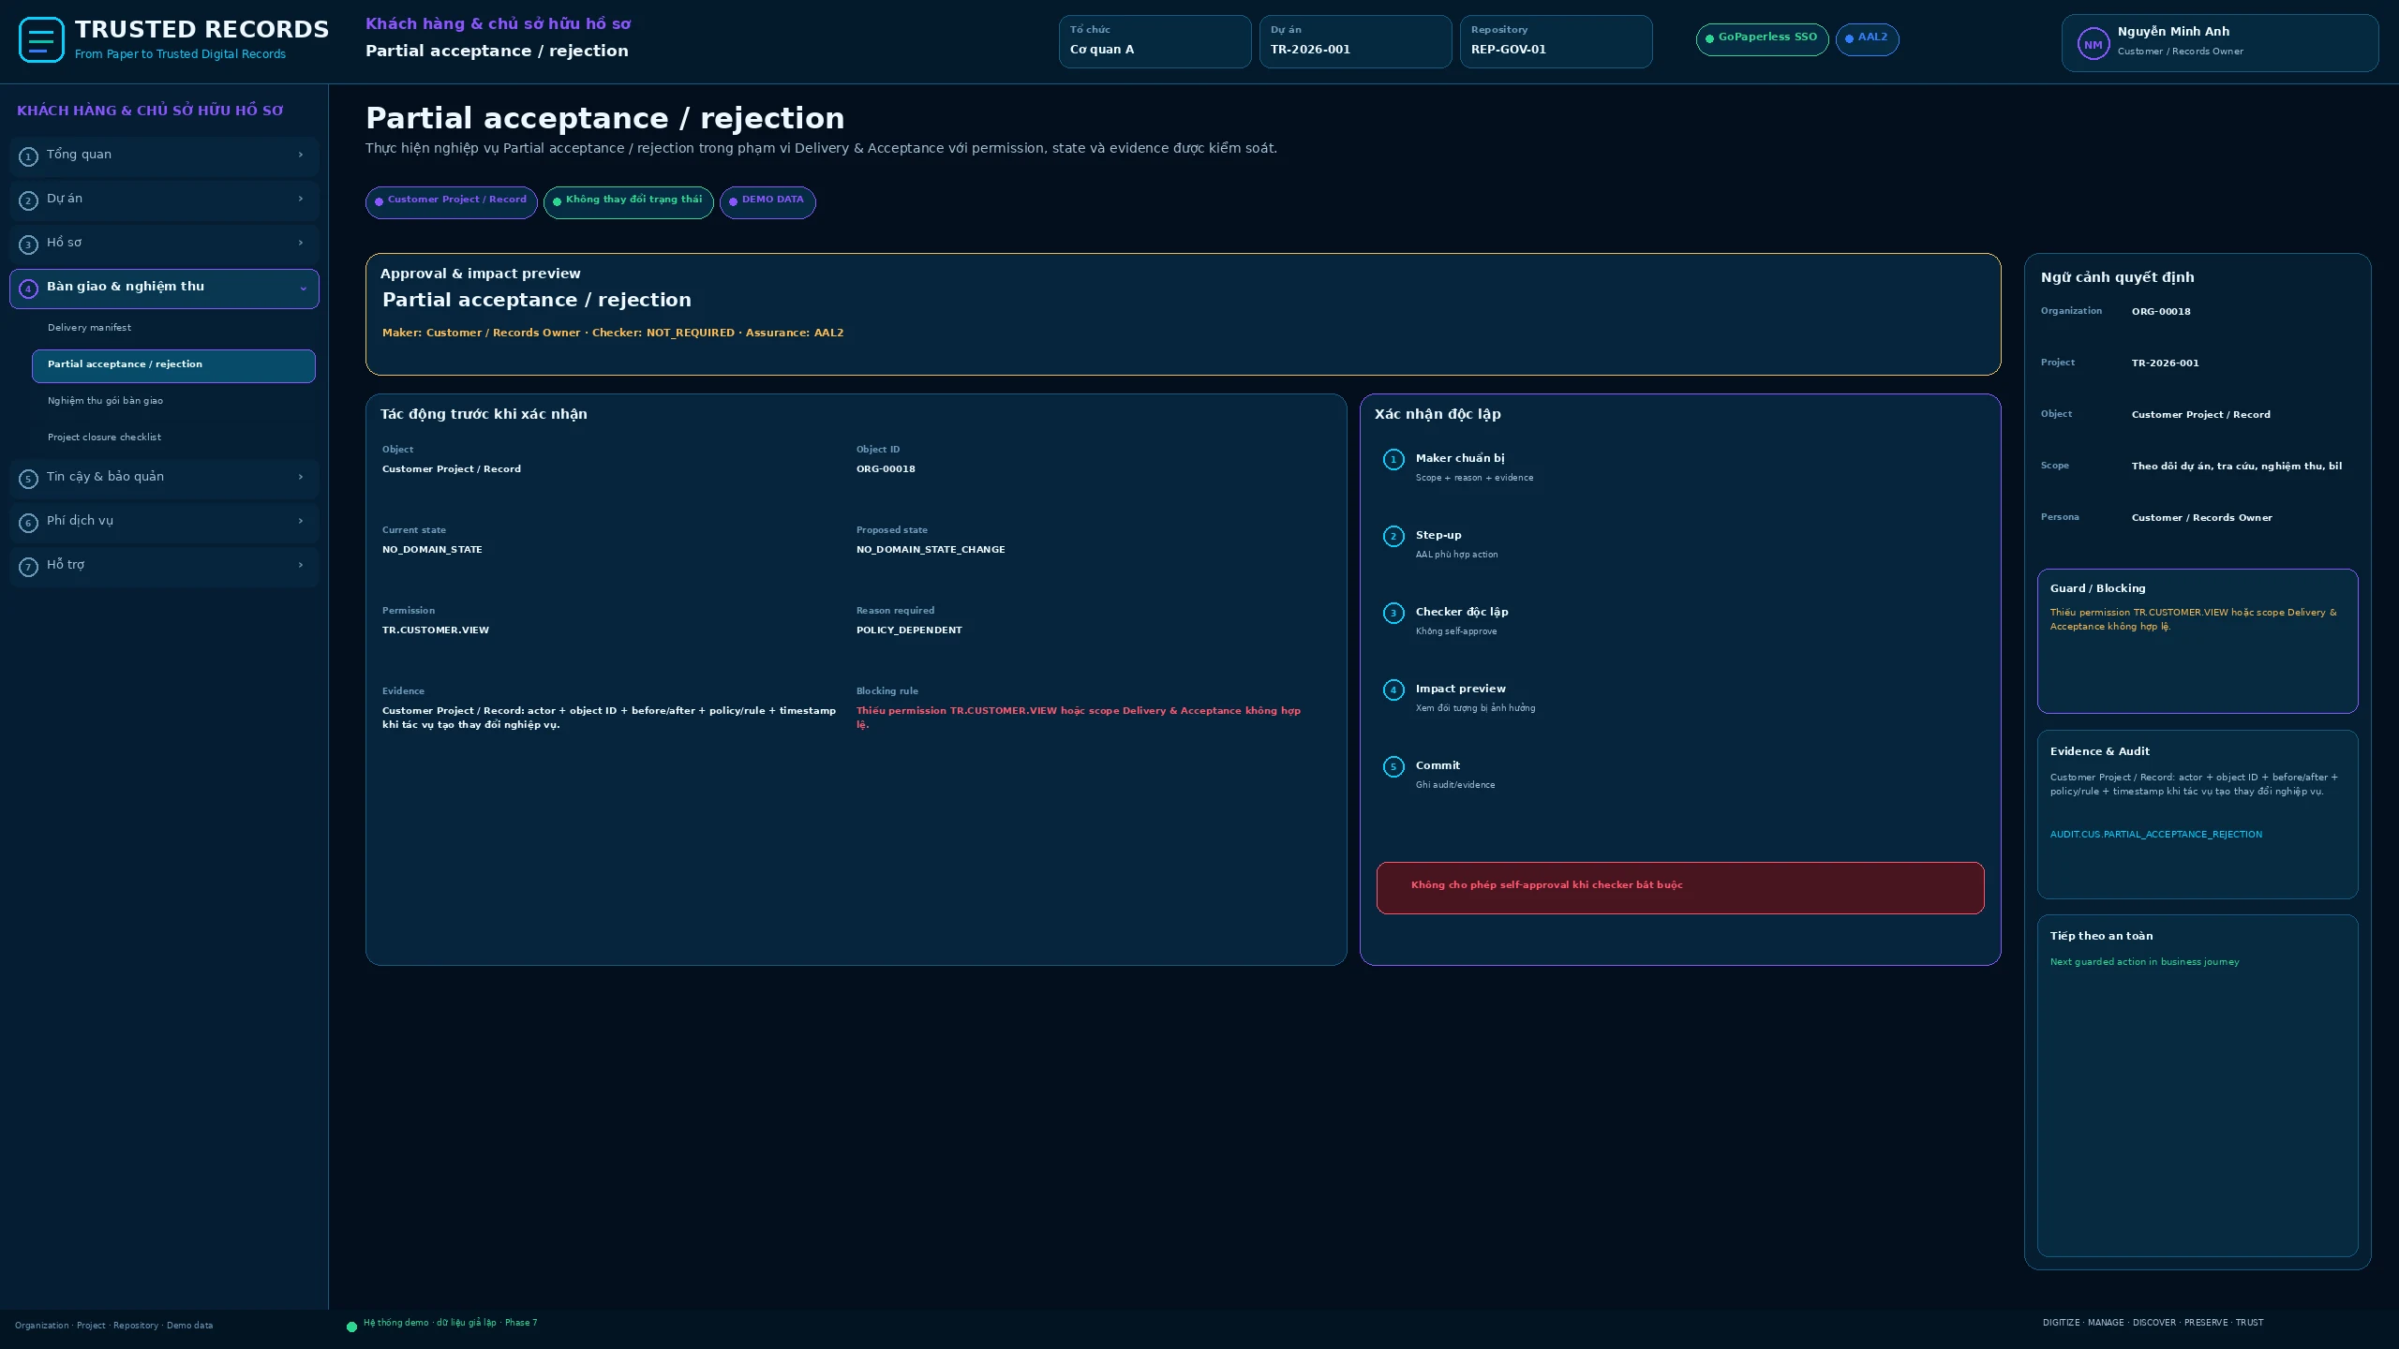Viewport: 2399px width, 1349px height.
Task: Select Partial acceptance / rejection sidebar item
Action: [x=173, y=365]
